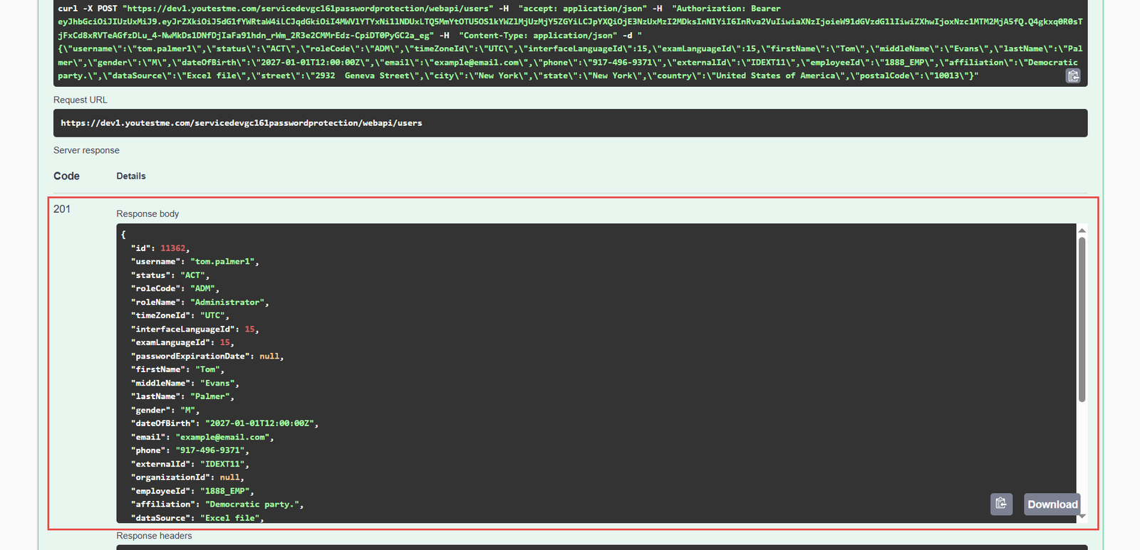The height and width of the screenshot is (550, 1140).
Task: Click the 201 response code
Action: [62, 209]
